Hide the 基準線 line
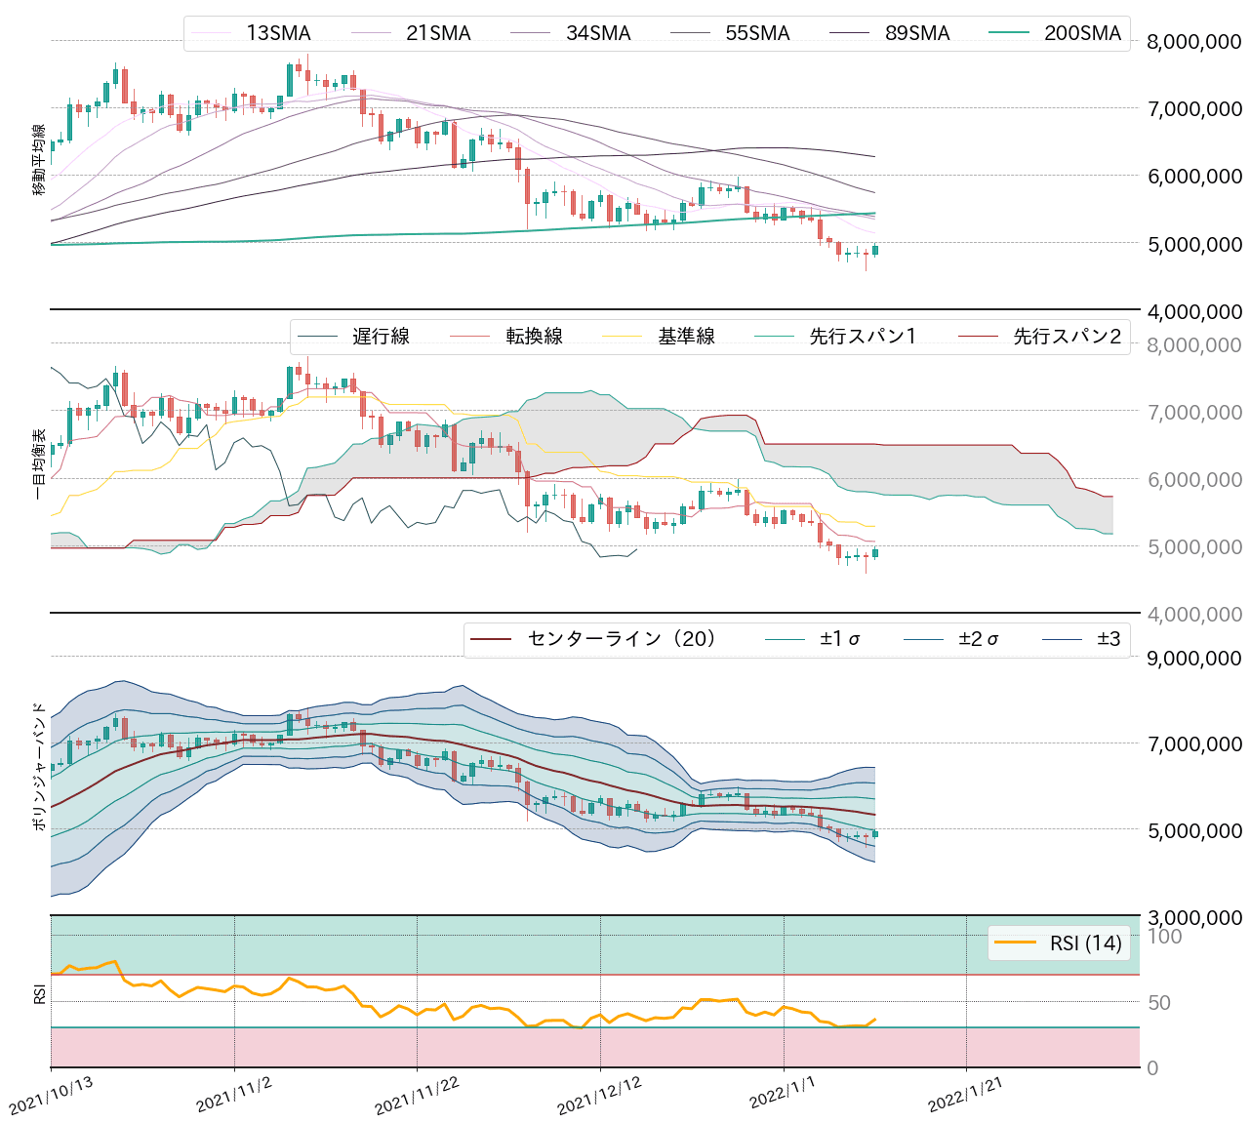1250x1124 pixels. (x=686, y=335)
